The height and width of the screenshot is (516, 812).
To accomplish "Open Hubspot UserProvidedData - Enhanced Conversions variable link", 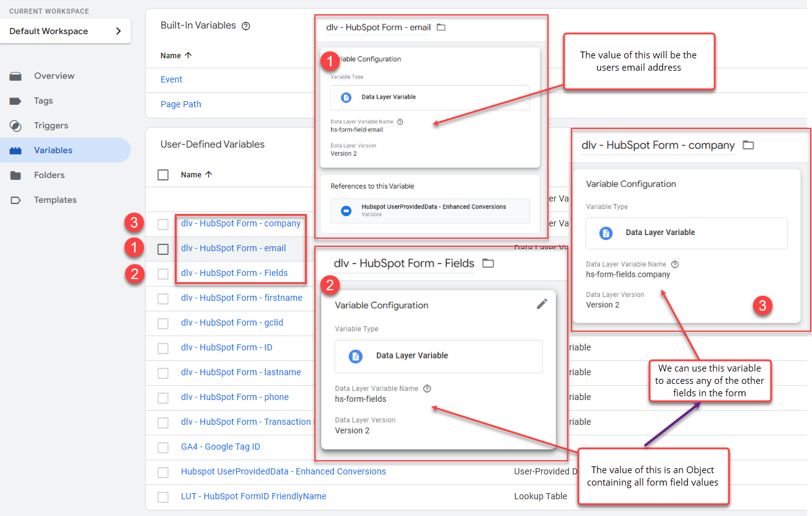I will pos(283,471).
